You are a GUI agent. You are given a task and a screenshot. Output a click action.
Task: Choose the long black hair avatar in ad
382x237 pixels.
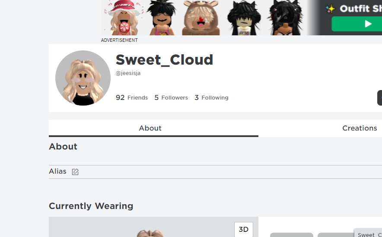[244, 18]
